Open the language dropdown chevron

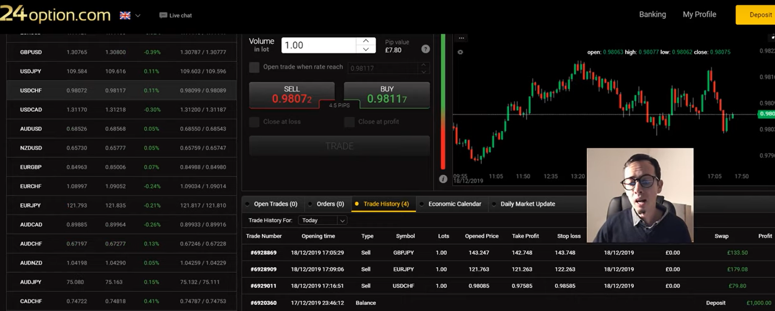pos(138,15)
